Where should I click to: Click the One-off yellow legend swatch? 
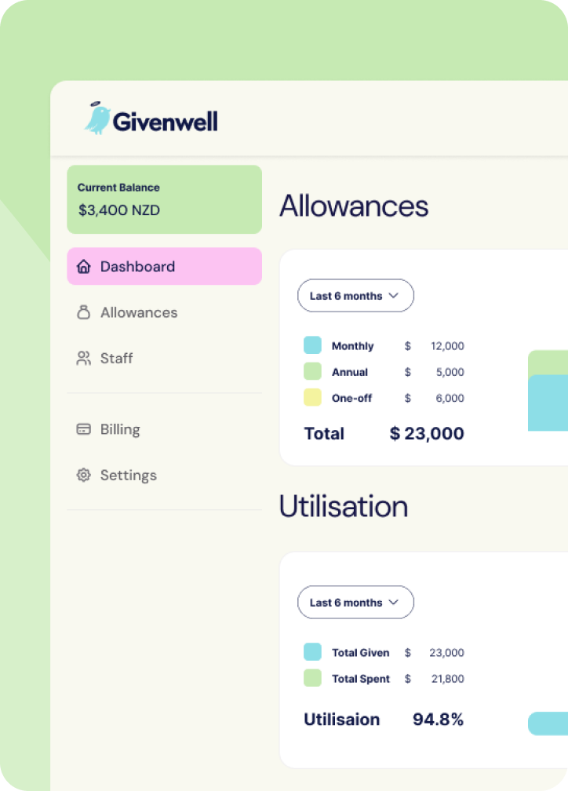click(x=312, y=397)
